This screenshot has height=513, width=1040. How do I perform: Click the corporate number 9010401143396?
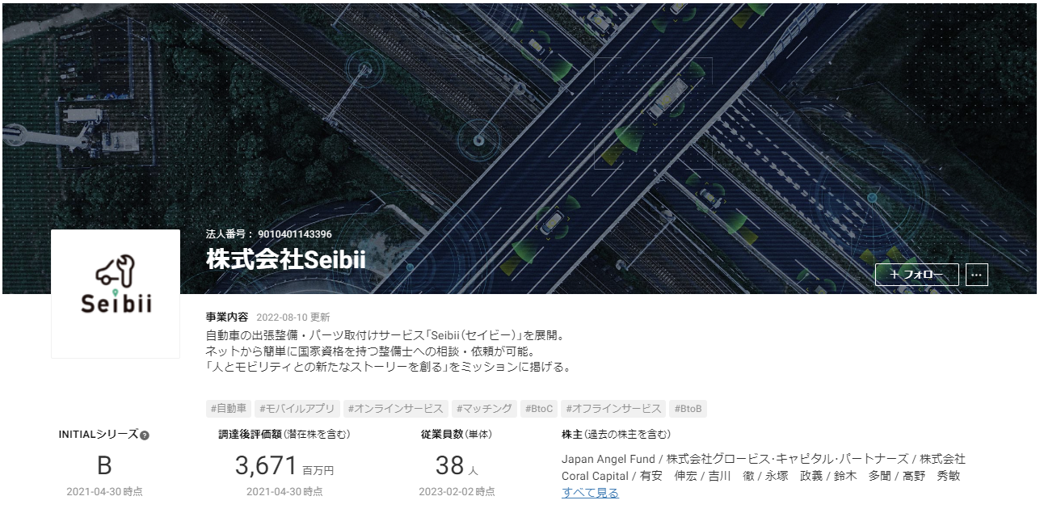pos(295,234)
